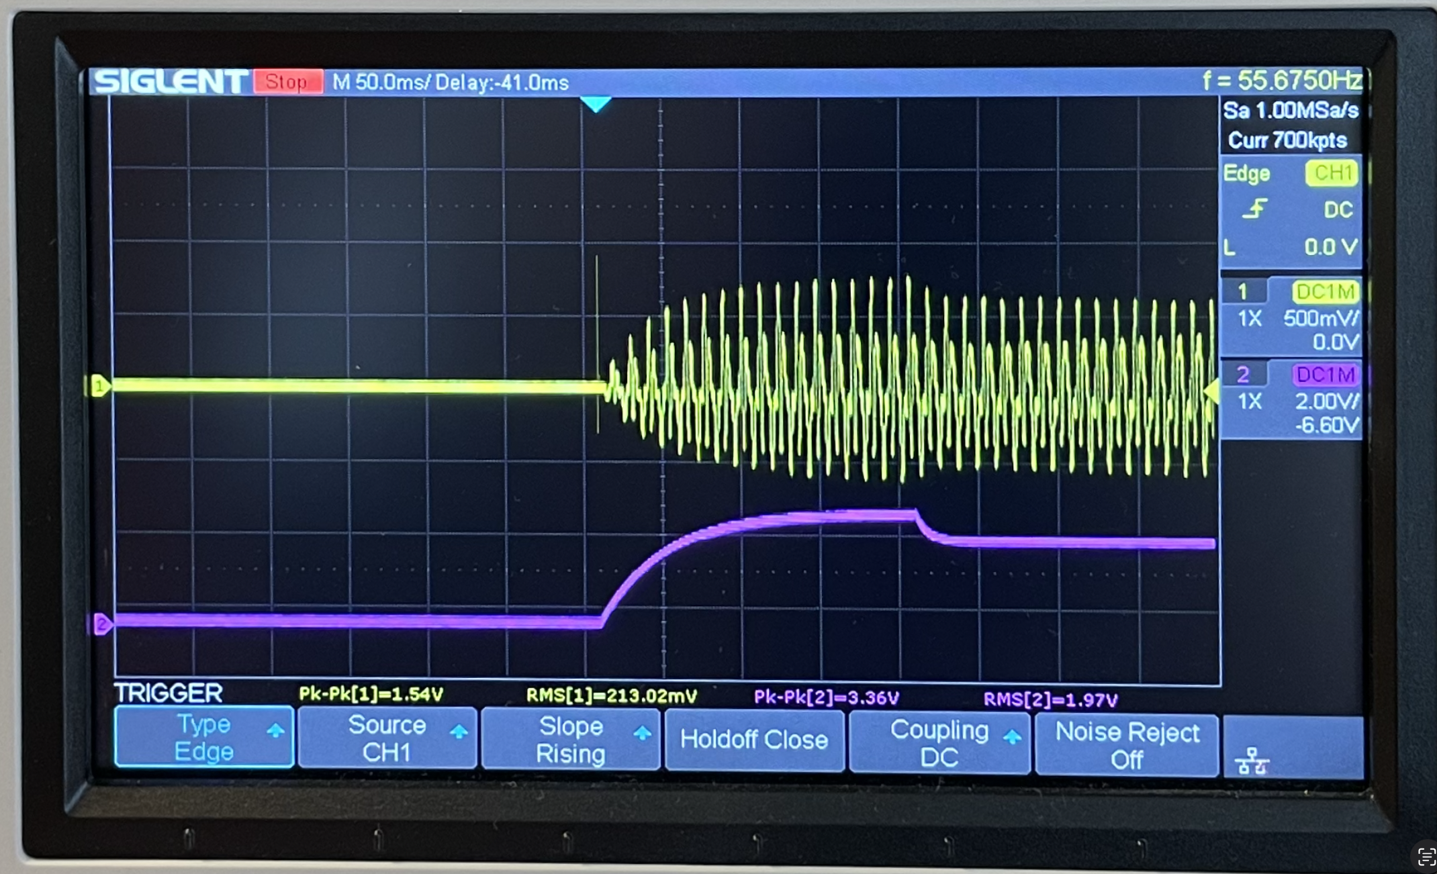Toggle the Holdoff Close option

[x=753, y=740]
